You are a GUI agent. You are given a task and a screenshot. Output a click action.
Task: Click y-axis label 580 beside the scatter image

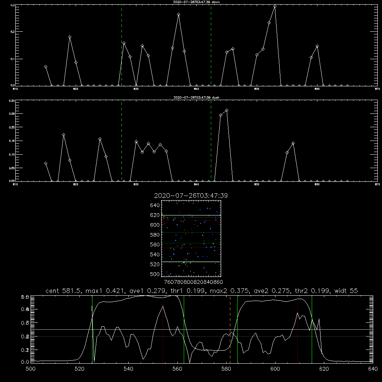[155, 235]
